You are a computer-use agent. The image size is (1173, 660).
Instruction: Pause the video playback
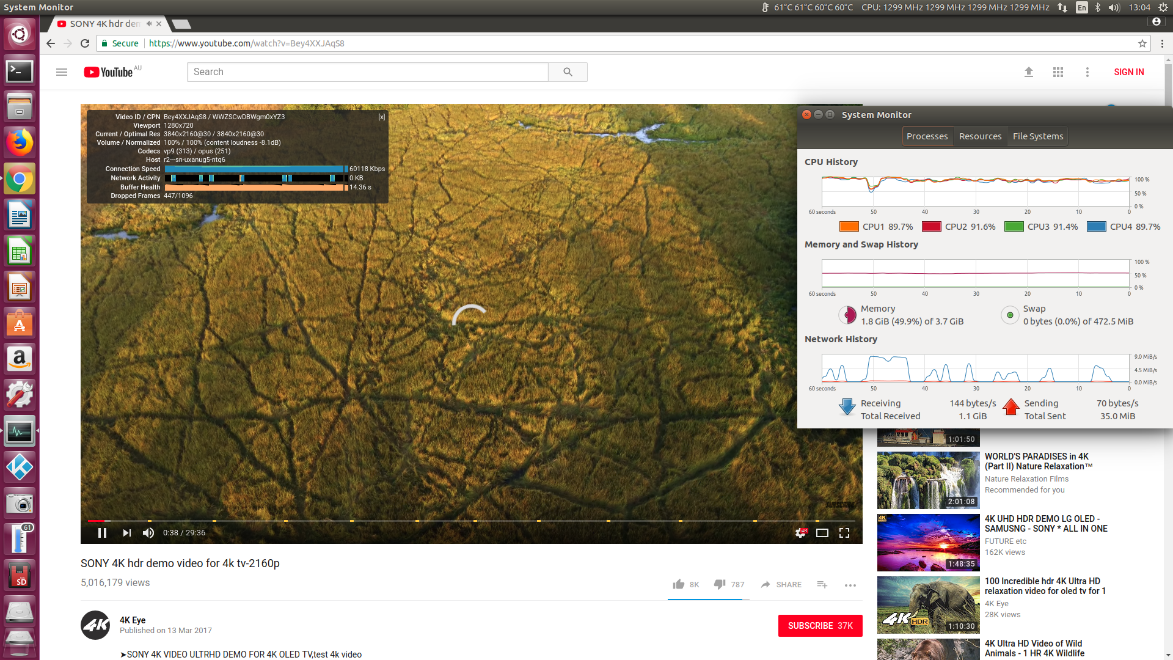point(103,533)
